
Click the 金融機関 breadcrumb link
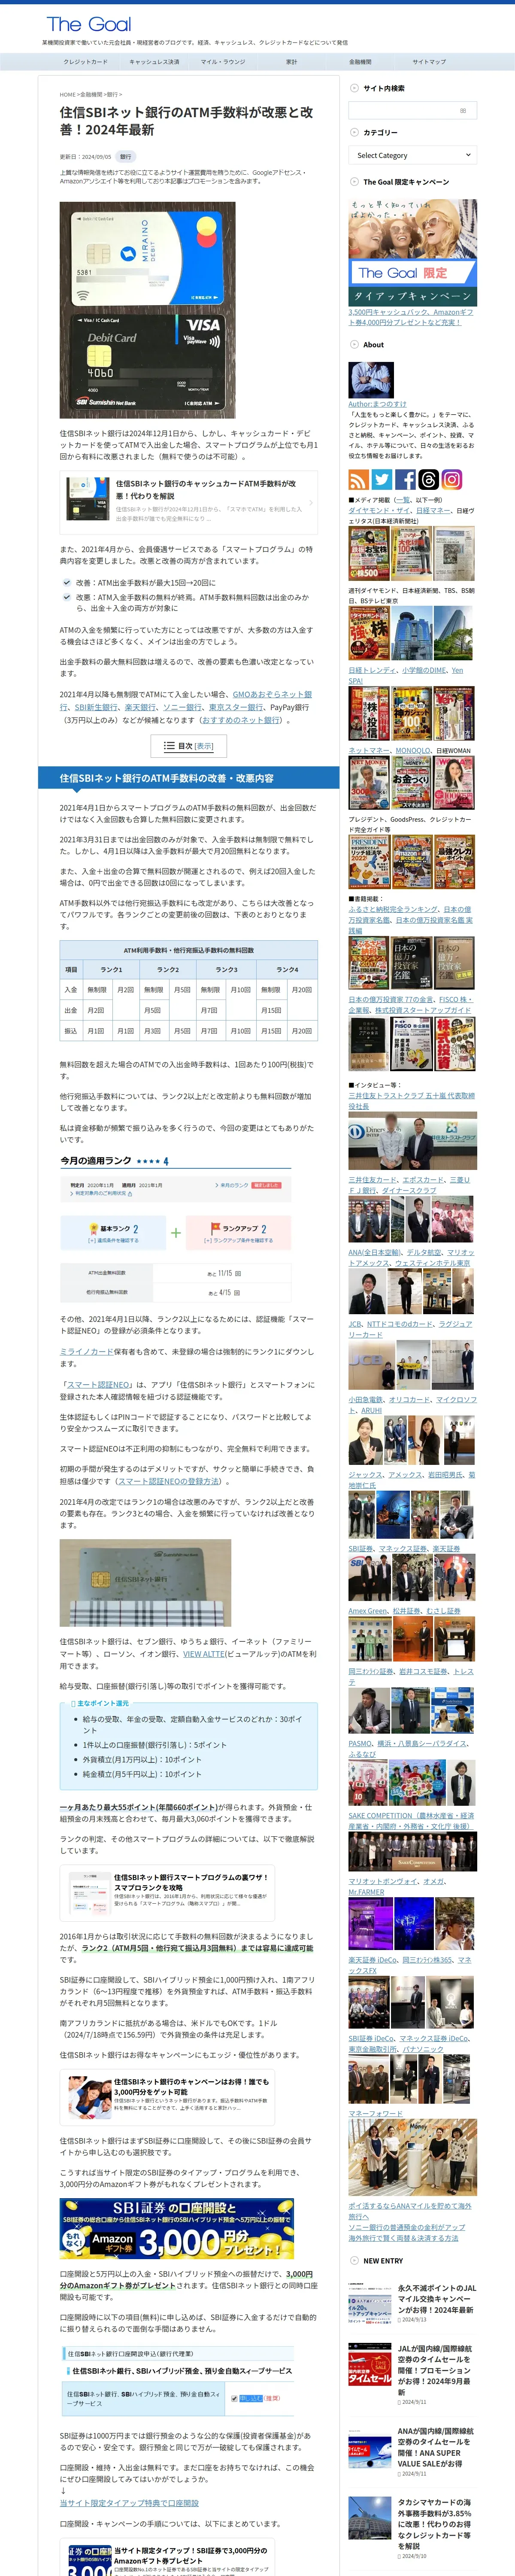[x=91, y=94]
